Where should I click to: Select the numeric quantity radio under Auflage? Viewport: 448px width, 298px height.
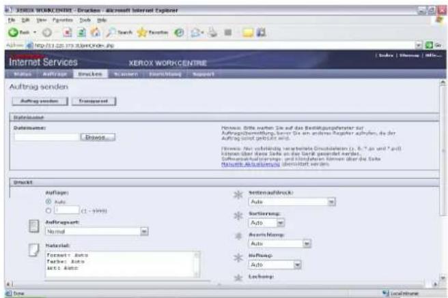click(x=48, y=211)
